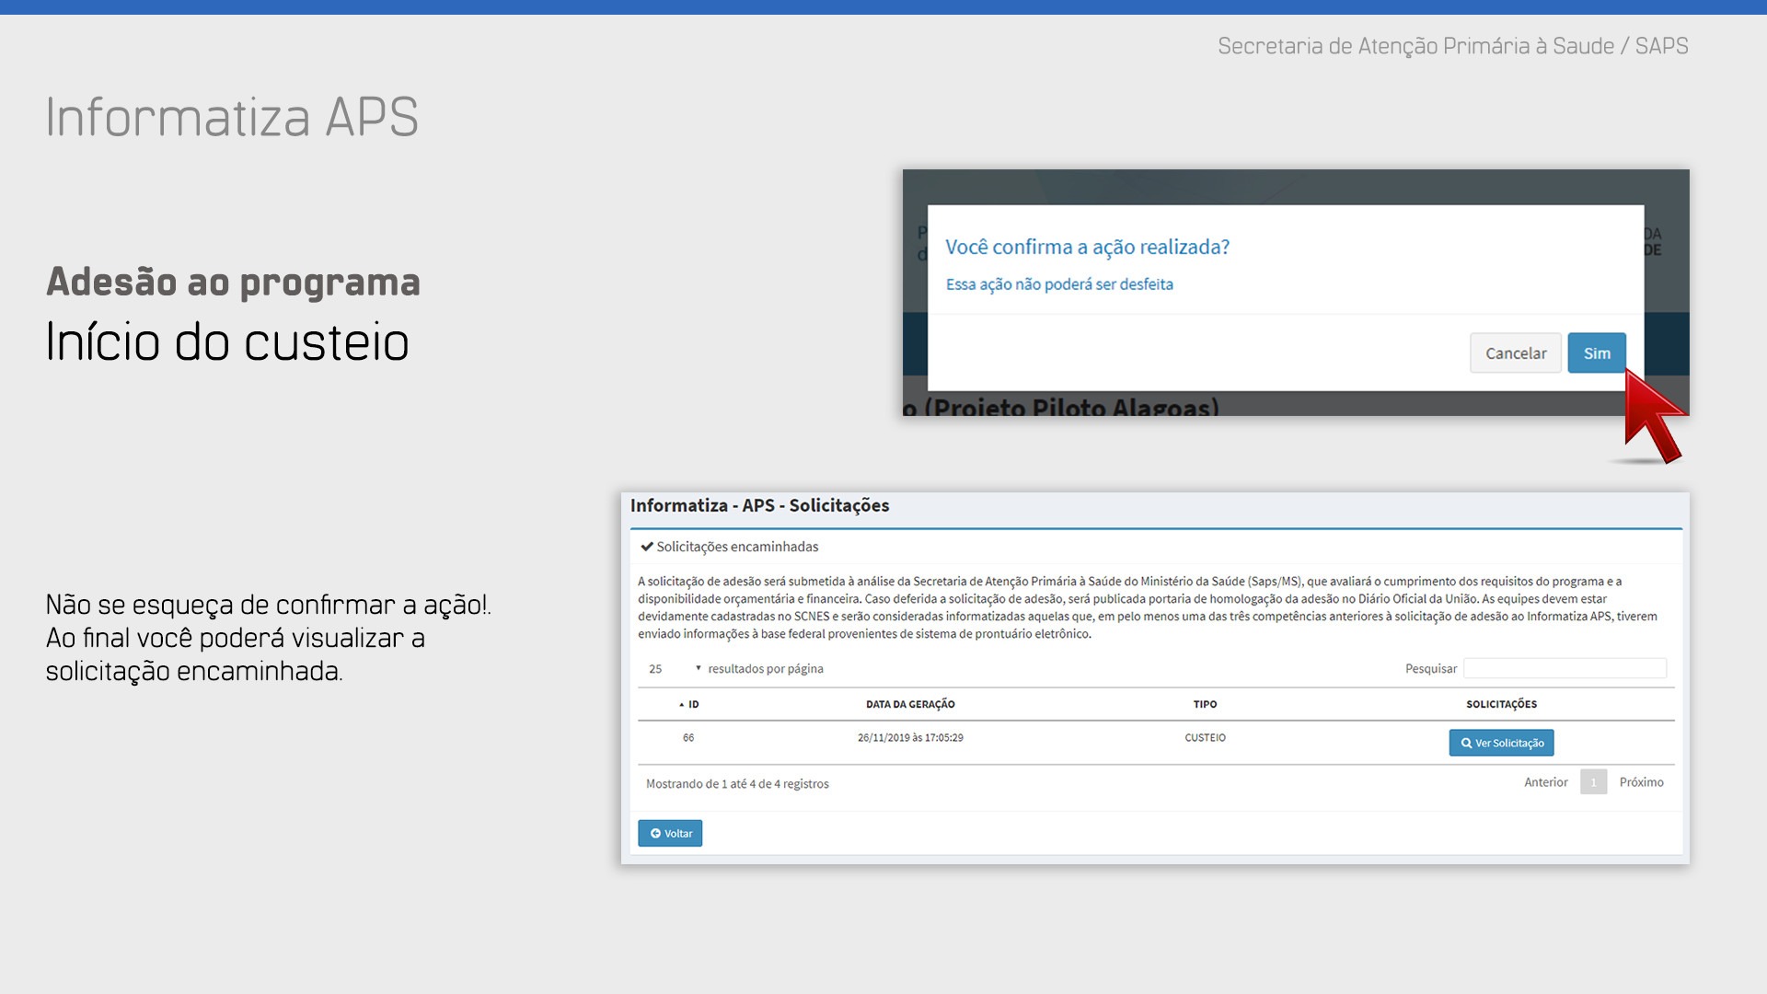Viewport: 1767px width, 994px height.
Task: Go to the Próximo page
Action: pyautogui.click(x=1641, y=782)
